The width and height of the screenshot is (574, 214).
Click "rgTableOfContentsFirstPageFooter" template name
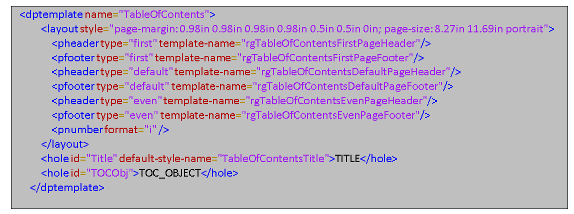(x=326, y=57)
